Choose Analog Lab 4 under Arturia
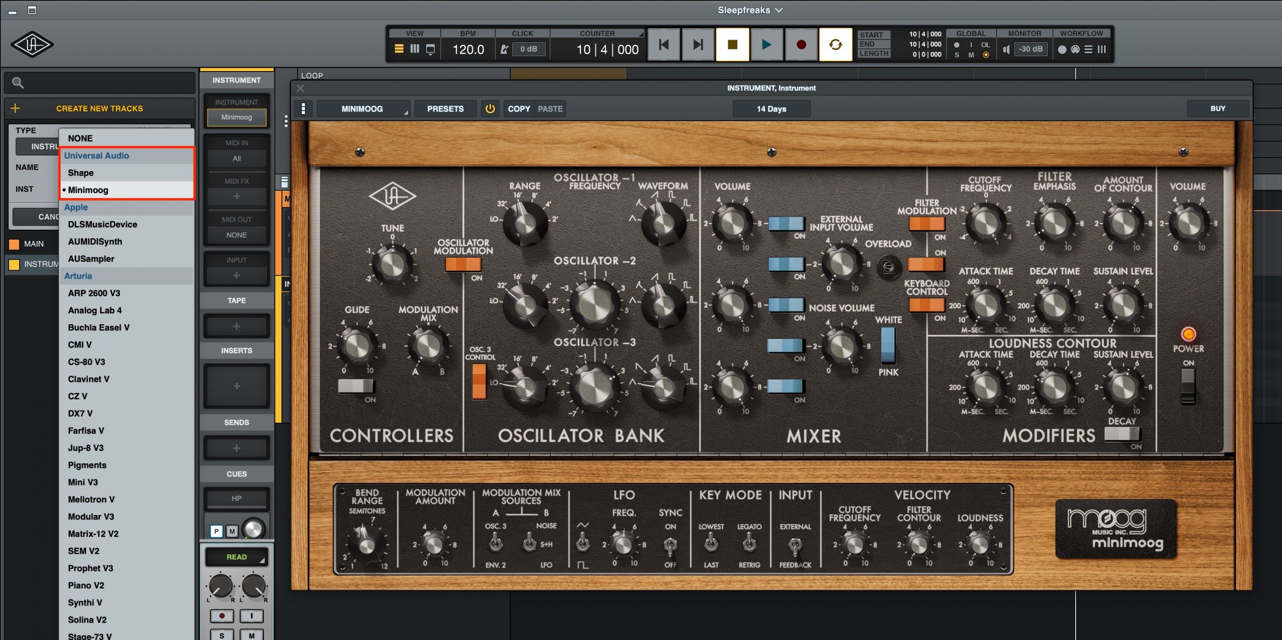The width and height of the screenshot is (1282, 640). pyautogui.click(x=127, y=310)
